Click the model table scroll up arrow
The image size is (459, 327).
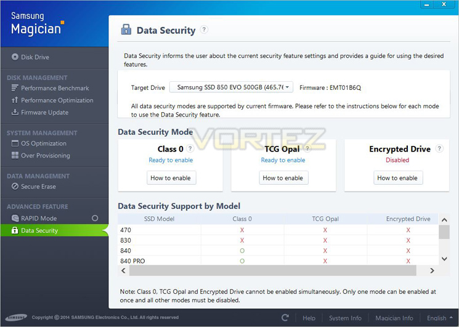(444, 220)
